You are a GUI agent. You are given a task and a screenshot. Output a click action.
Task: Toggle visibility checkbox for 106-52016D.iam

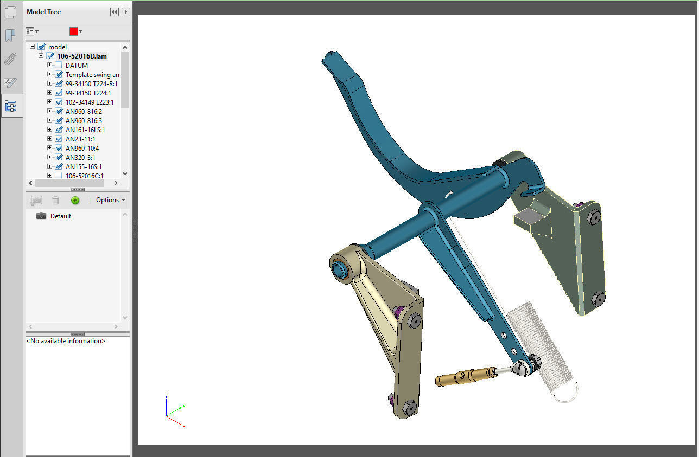(x=50, y=56)
